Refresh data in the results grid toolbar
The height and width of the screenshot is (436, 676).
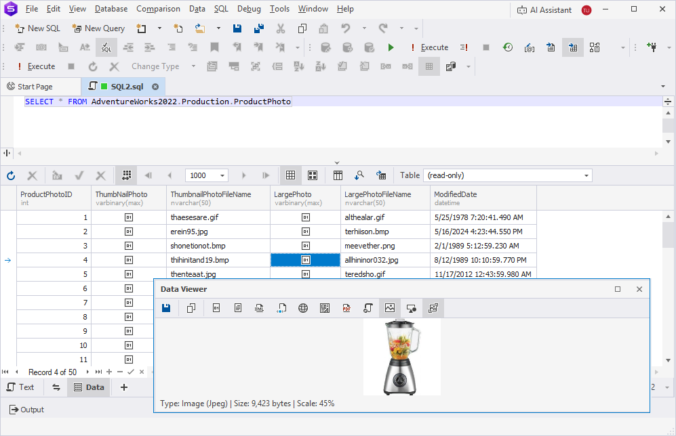click(x=11, y=175)
